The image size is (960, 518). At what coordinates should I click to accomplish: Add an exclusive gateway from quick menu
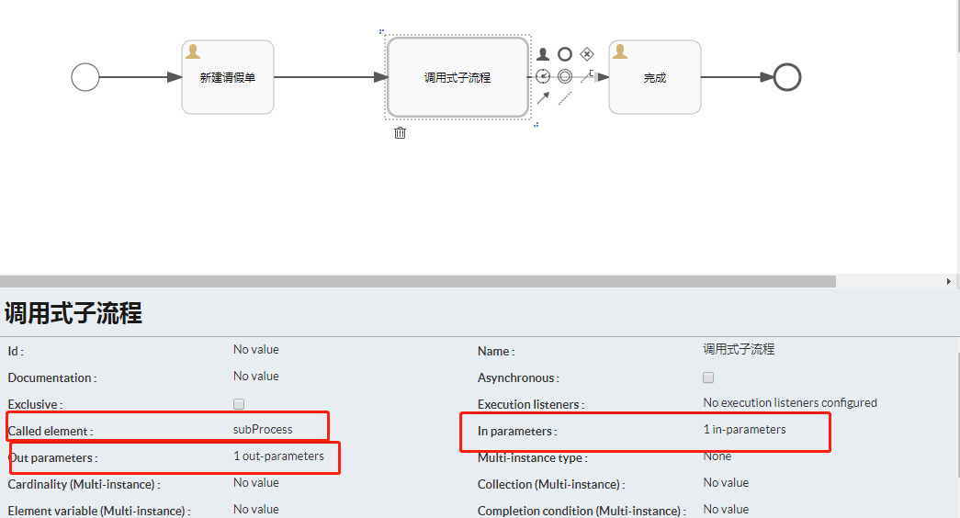(587, 54)
